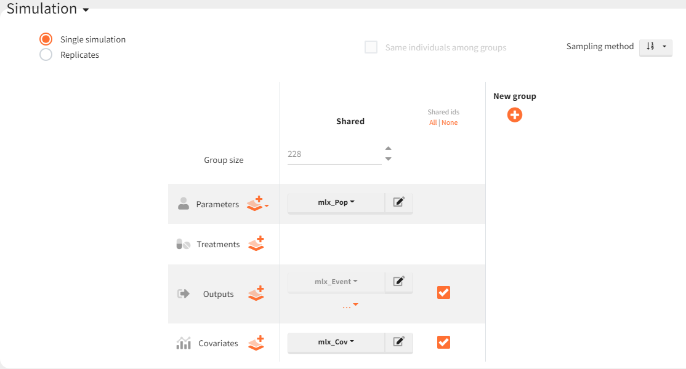Image resolution: width=686 pixels, height=369 pixels.
Task: Open the Sampling method dropdown
Action: pyautogui.click(x=655, y=47)
